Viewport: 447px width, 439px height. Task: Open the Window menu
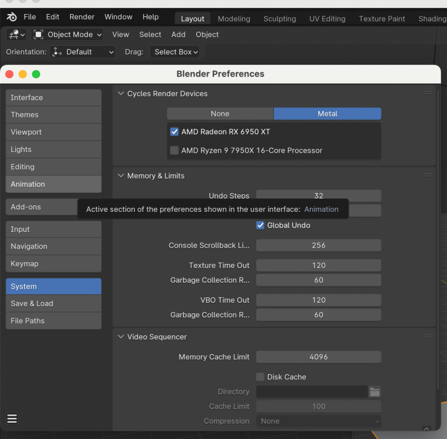click(118, 17)
